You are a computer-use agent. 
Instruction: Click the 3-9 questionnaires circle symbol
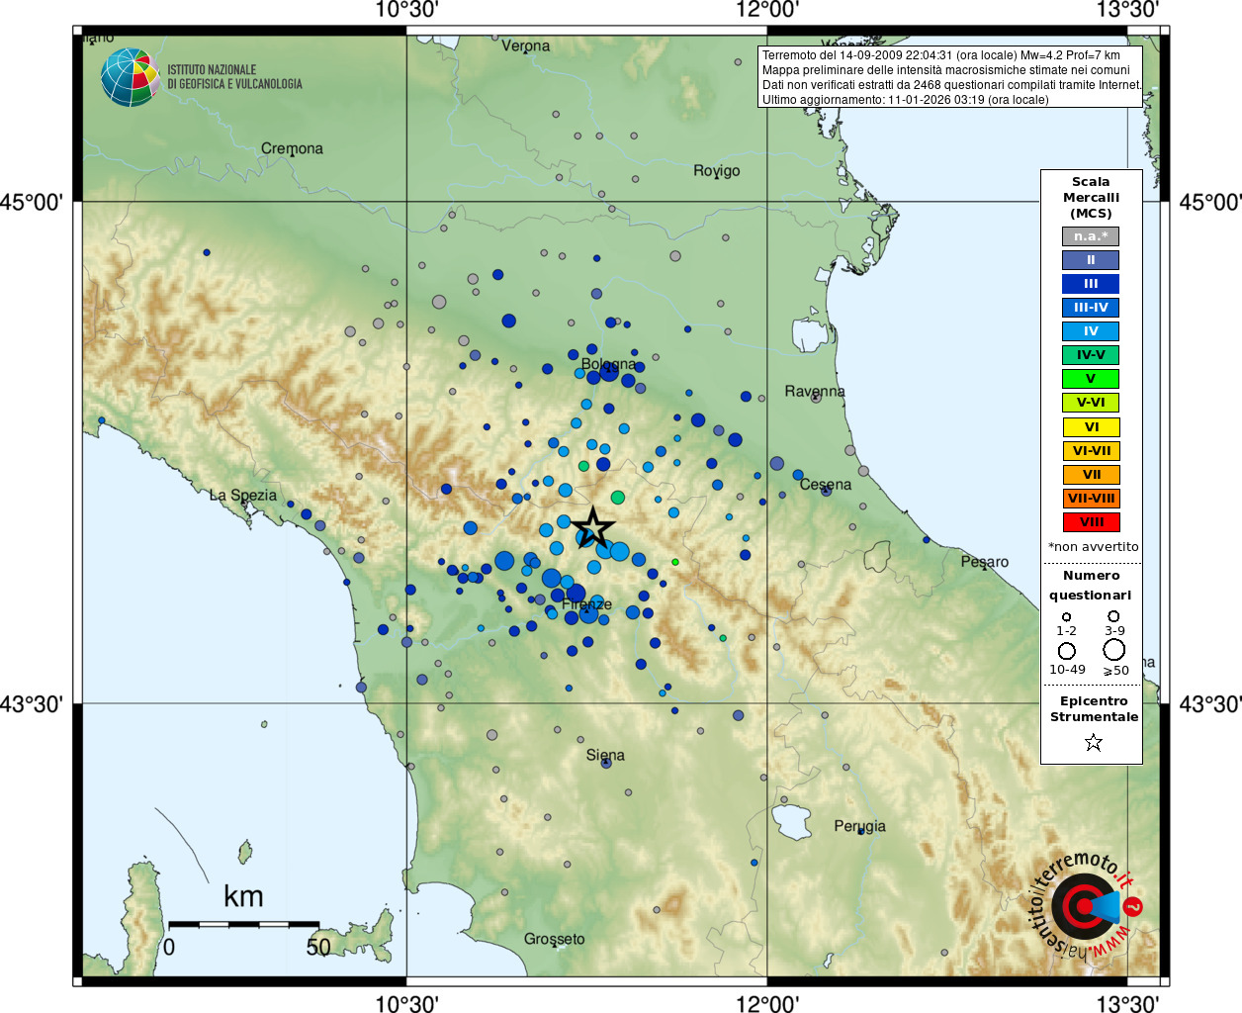pos(1113,616)
